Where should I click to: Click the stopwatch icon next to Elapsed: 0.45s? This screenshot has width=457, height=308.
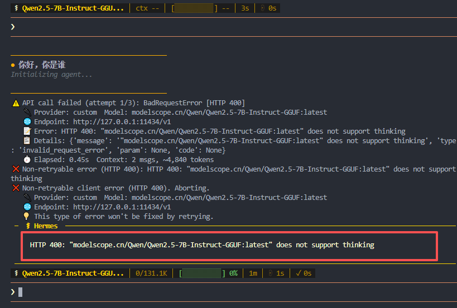(x=27, y=159)
